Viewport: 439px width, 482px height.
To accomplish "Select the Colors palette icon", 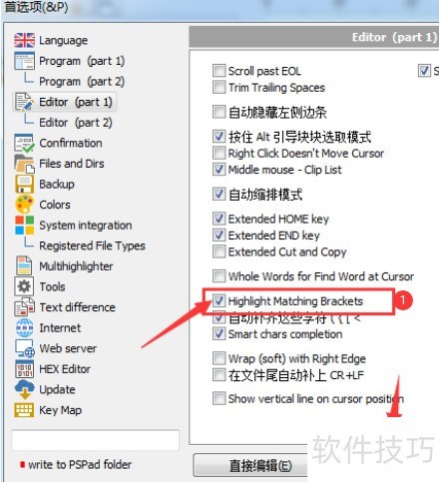I will click(24, 205).
